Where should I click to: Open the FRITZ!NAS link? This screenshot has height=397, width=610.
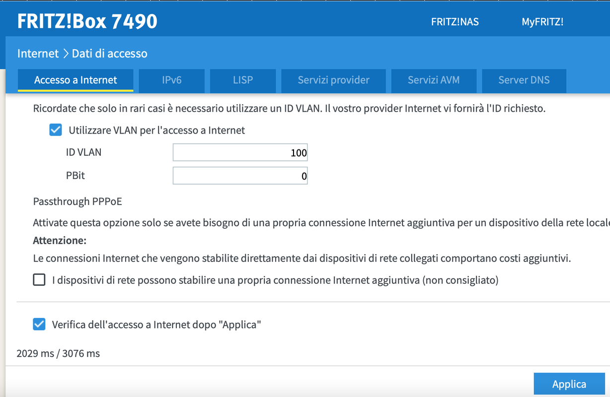pos(455,22)
